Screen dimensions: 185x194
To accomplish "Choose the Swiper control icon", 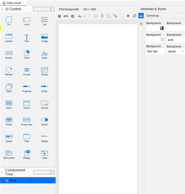I will click(x=44, y=103).
